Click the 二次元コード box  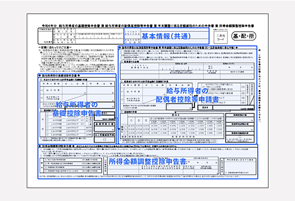[x=220, y=37]
